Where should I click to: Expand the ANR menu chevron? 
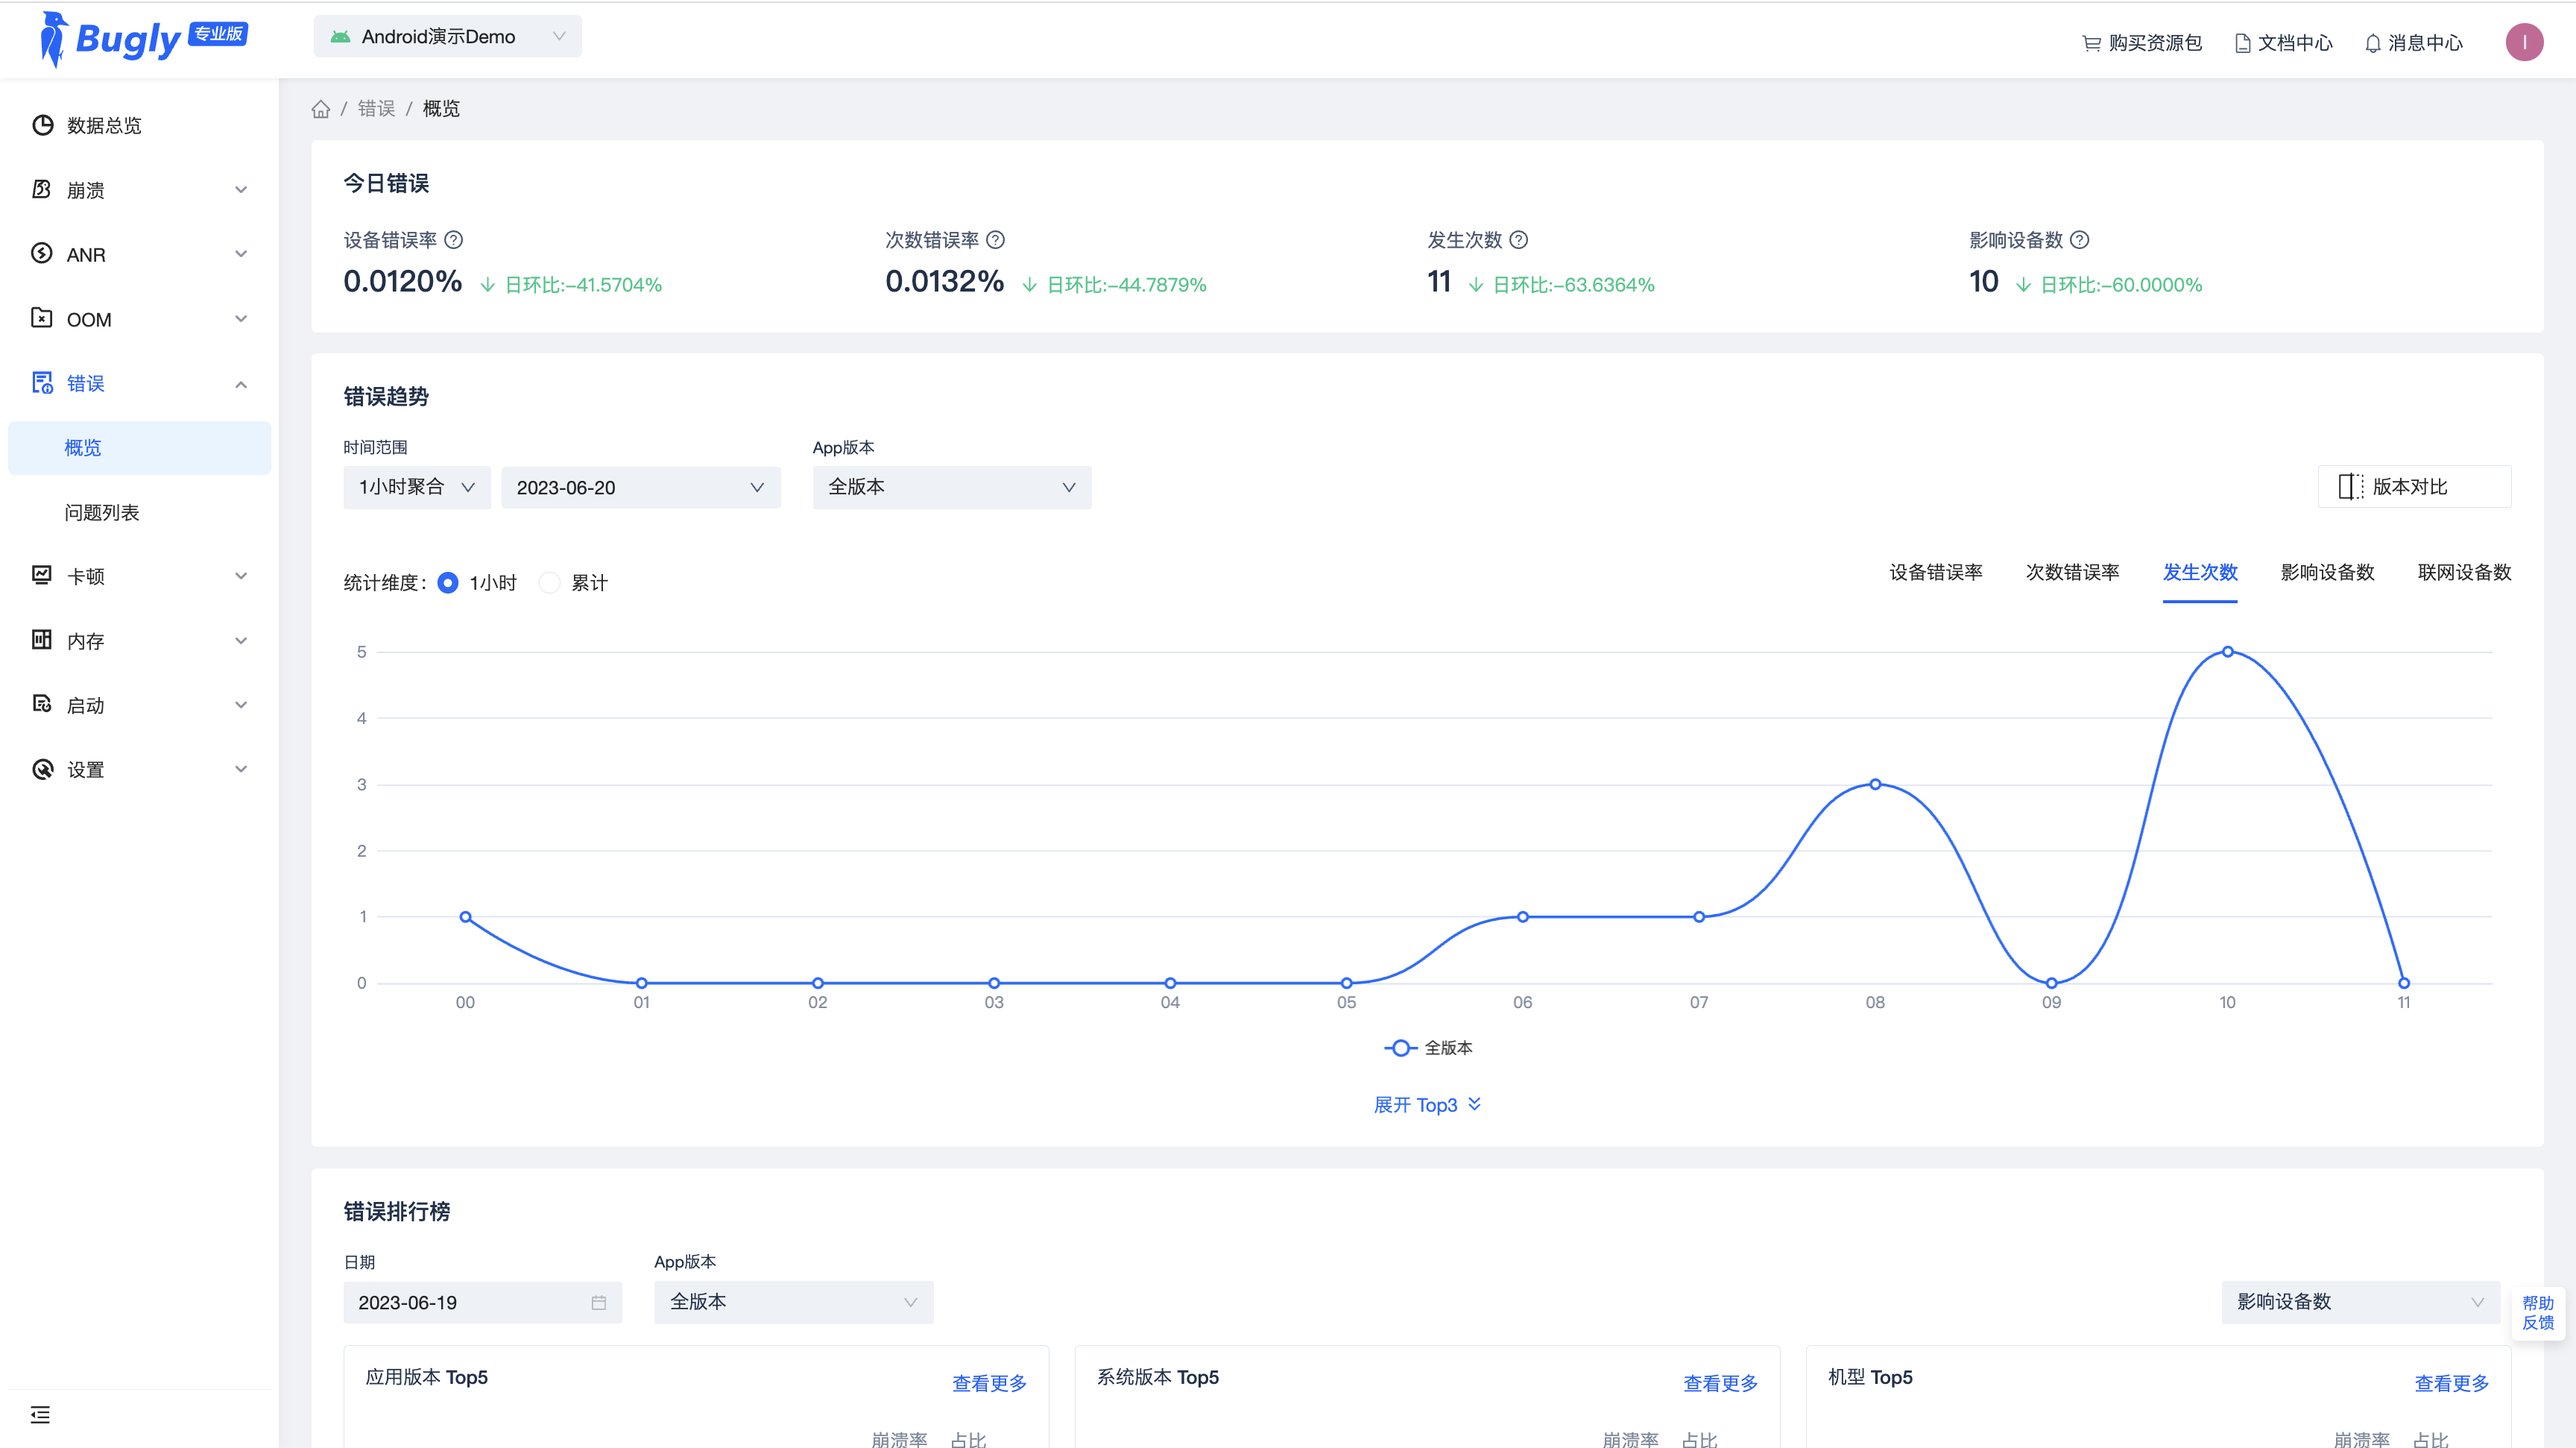[x=241, y=254]
